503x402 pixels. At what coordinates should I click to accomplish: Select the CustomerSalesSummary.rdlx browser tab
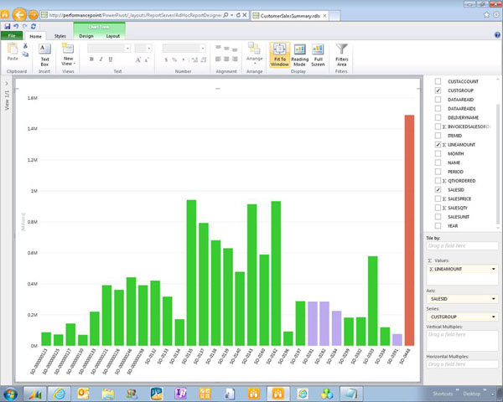point(290,15)
